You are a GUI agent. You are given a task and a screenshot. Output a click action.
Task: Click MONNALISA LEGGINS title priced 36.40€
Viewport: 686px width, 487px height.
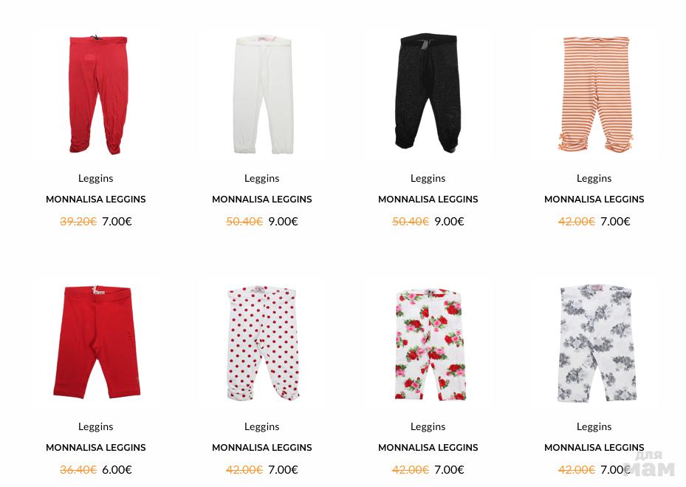(96, 448)
